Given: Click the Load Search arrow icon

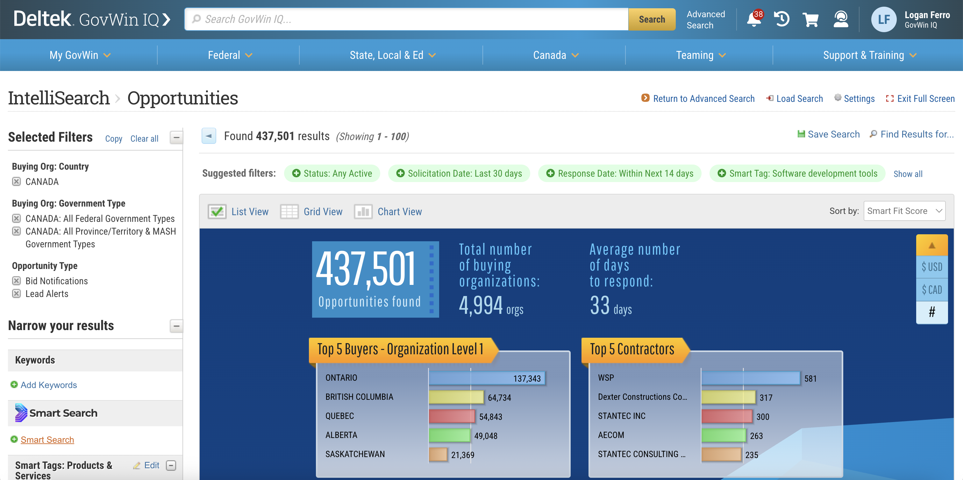Looking at the screenshot, I should click(x=770, y=98).
